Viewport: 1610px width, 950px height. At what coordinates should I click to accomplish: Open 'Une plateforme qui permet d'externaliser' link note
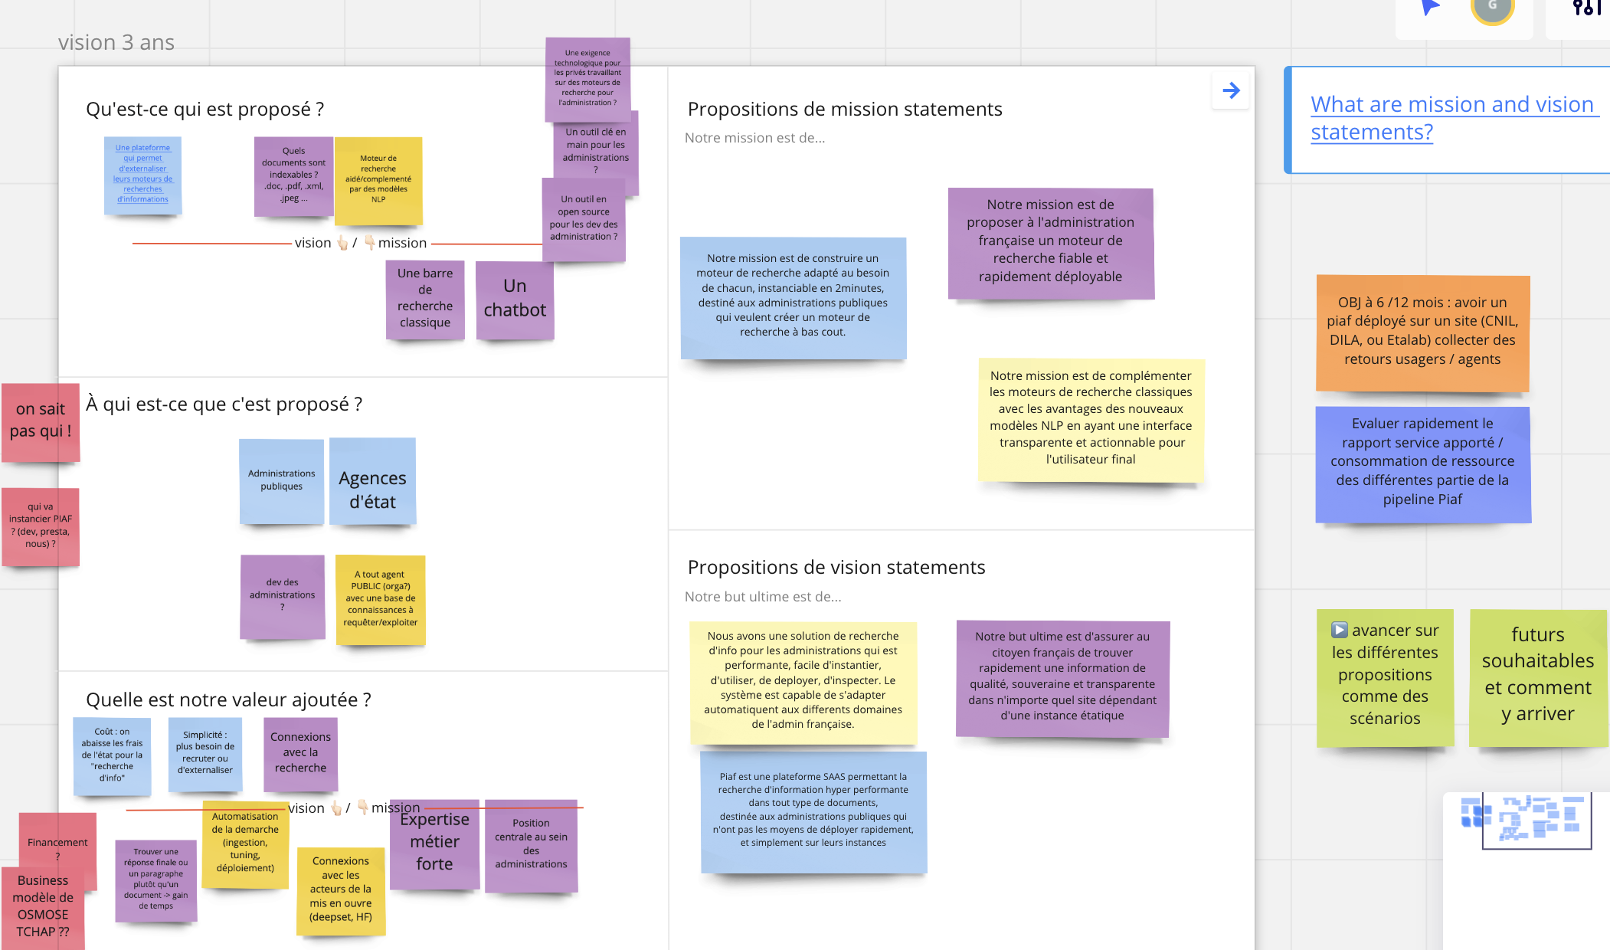142,175
